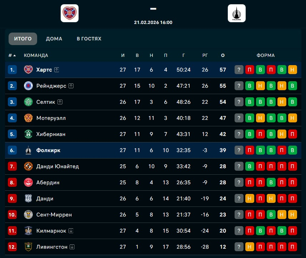Click the Aberdeen team logo
Image resolution: width=306 pixels, height=258 pixels.
tap(28, 182)
